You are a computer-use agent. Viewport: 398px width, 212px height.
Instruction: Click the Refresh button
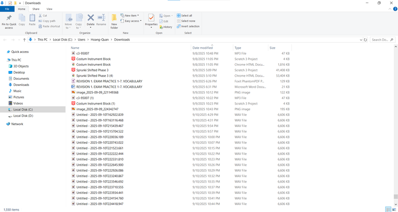[366, 40]
